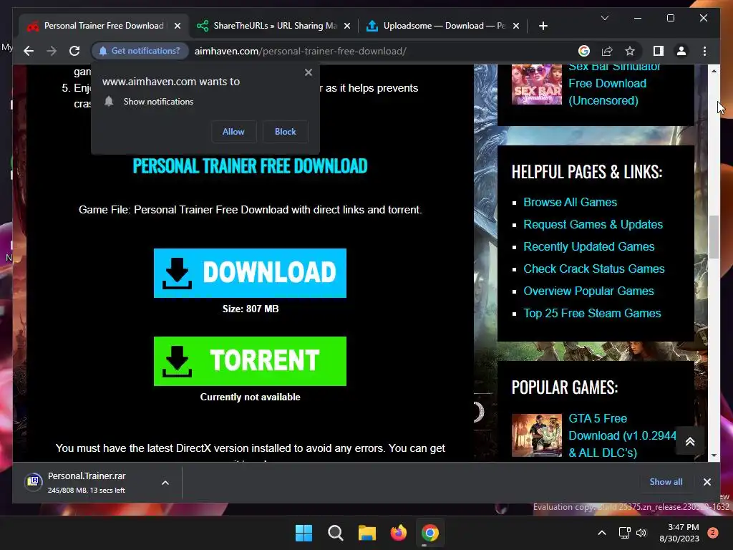Open clock and date 3:47 PM
The height and width of the screenshot is (550, 733).
pos(679,533)
